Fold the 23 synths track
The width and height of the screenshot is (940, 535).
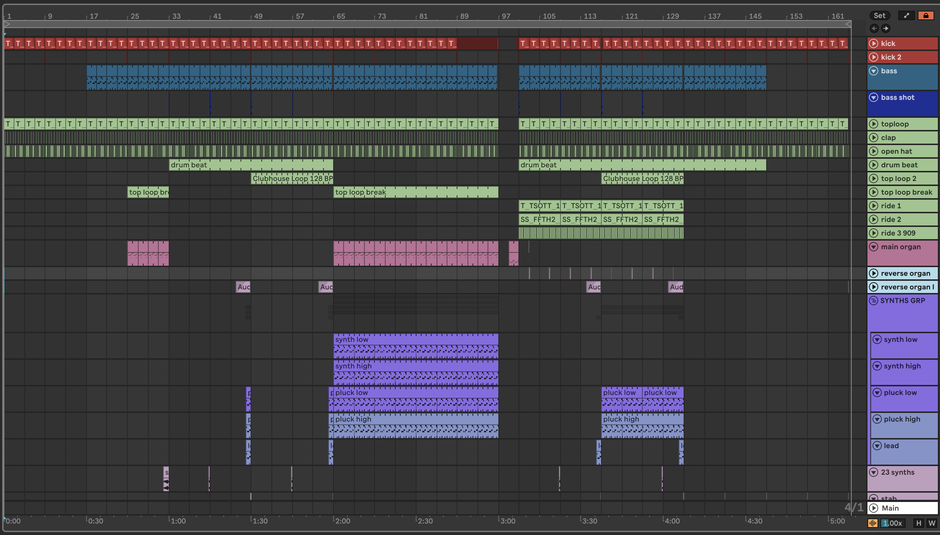(874, 472)
